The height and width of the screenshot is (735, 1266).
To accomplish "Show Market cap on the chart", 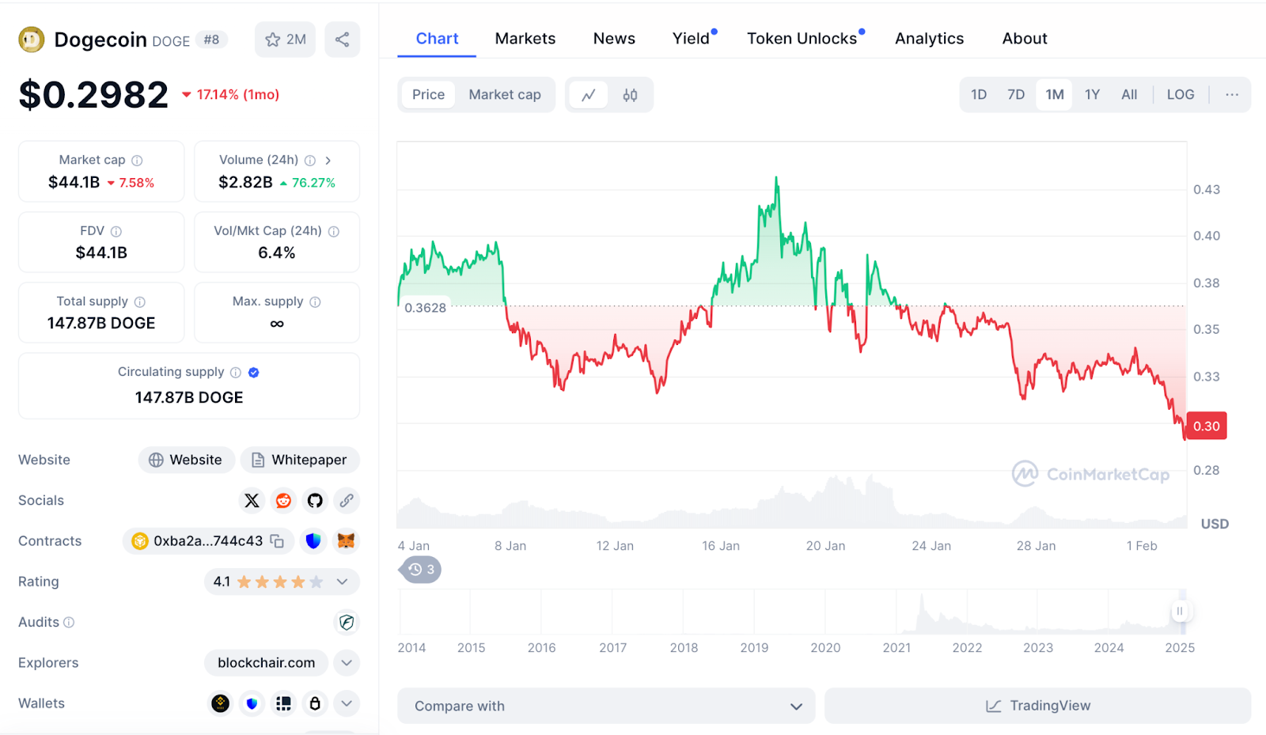I will coord(505,95).
